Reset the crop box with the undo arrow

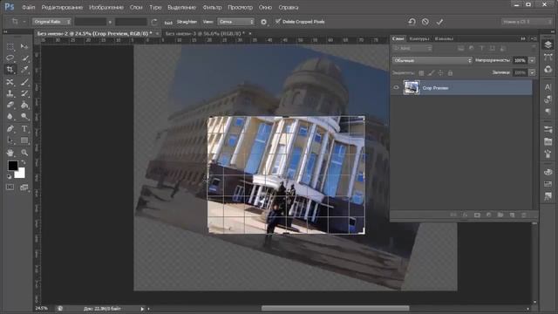pyautogui.click(x=412, y=22)
